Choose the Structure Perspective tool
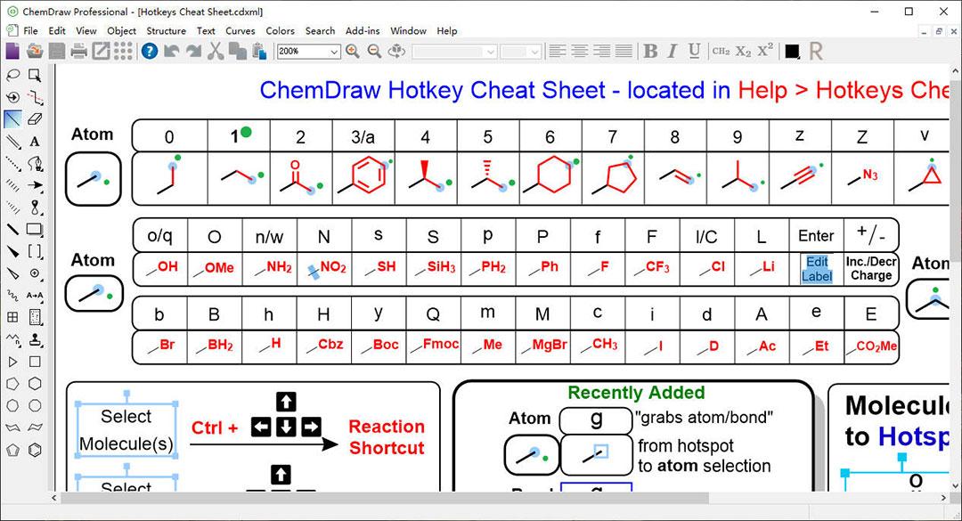Viewport: 962px width, 521px height. 12,97
